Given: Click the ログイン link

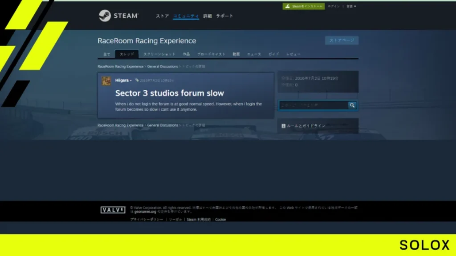Looking at the screenshot, I should [x=334, y=6].
